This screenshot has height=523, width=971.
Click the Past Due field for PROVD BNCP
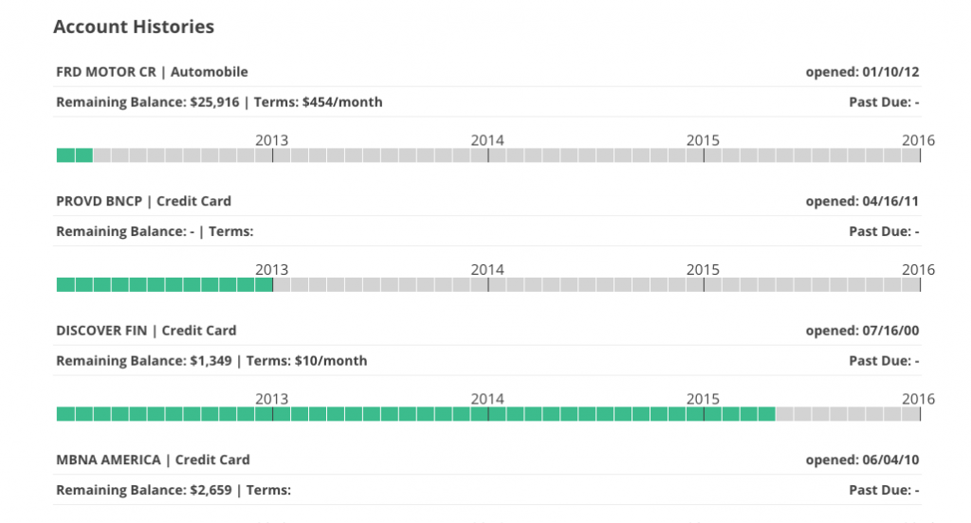click(x=884, y=231)
